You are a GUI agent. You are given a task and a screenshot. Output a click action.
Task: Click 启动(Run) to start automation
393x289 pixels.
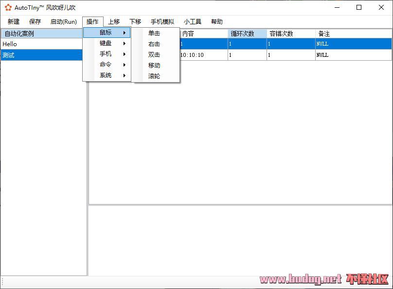click(64, 22)
